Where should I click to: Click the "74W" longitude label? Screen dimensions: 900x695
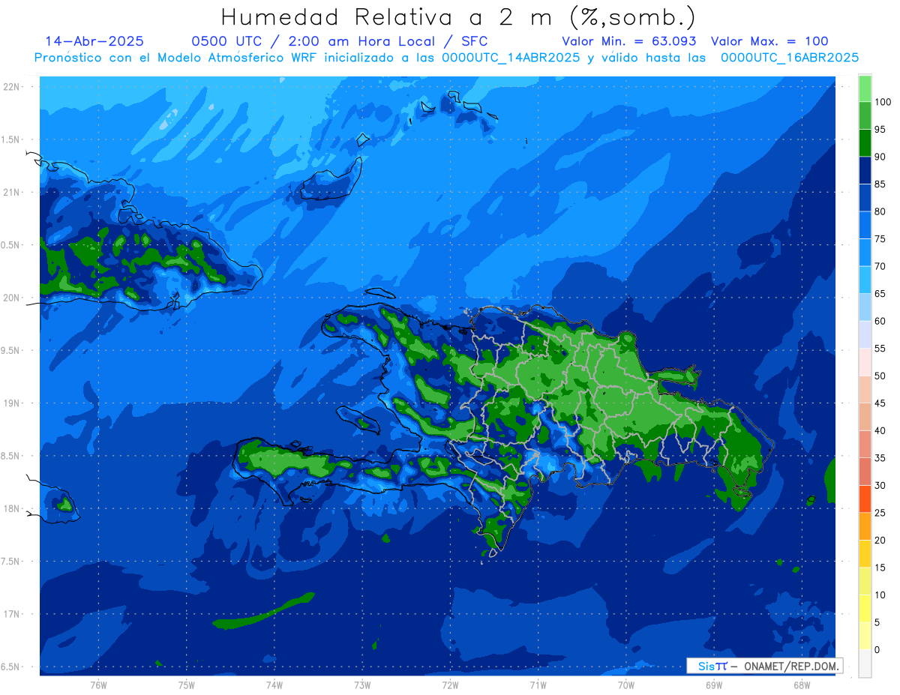274,685
